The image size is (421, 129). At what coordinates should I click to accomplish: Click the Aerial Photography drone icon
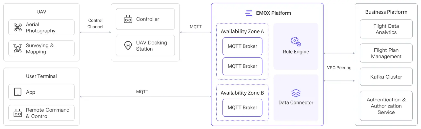pos(18,28)
